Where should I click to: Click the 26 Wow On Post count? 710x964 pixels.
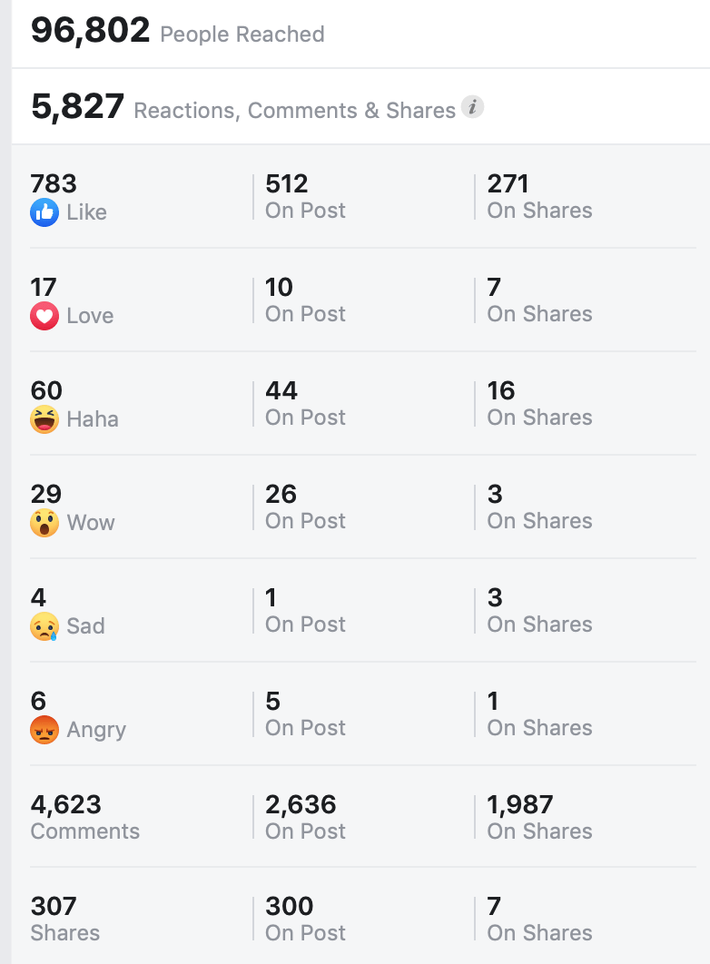click(281, 495)
